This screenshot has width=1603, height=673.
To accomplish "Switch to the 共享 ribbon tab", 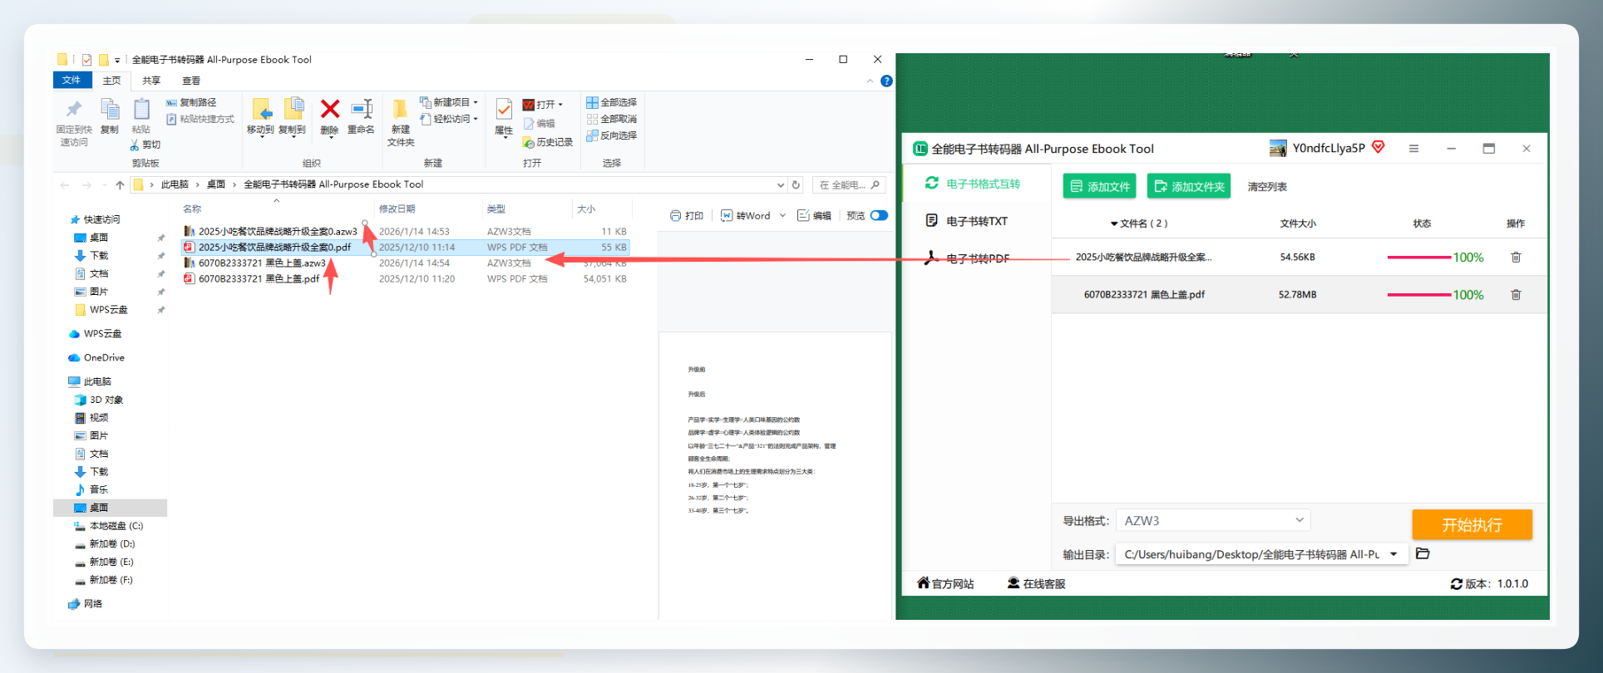I will (151, 81).
